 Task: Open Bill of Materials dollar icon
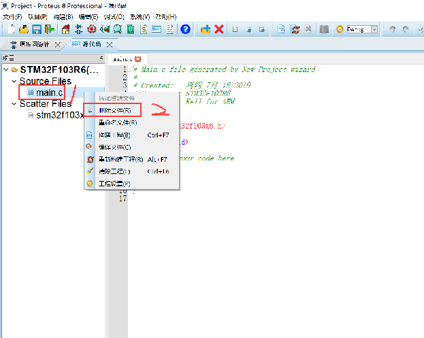(144, 29)
